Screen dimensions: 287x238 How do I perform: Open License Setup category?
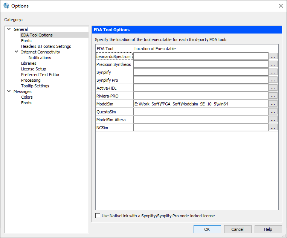click(x=34, y=69)
